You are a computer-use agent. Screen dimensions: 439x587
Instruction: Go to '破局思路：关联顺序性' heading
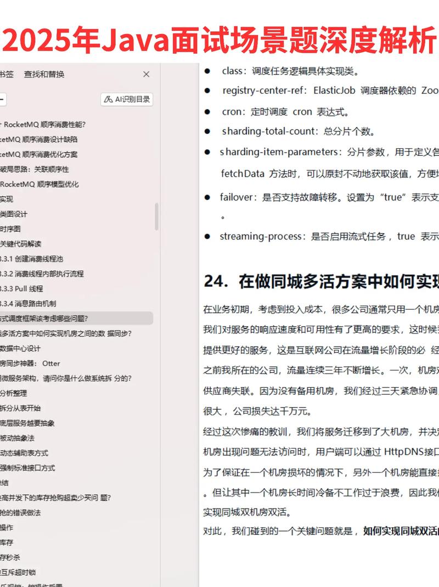[x=35, y=169]
